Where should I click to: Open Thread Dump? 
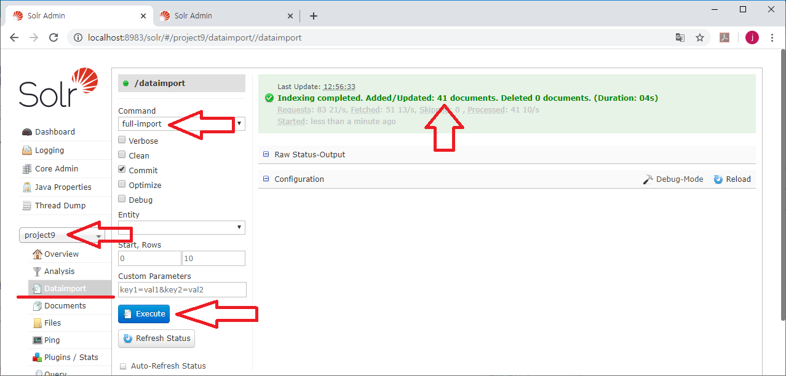pyautogui.click(x=60, y=205)
